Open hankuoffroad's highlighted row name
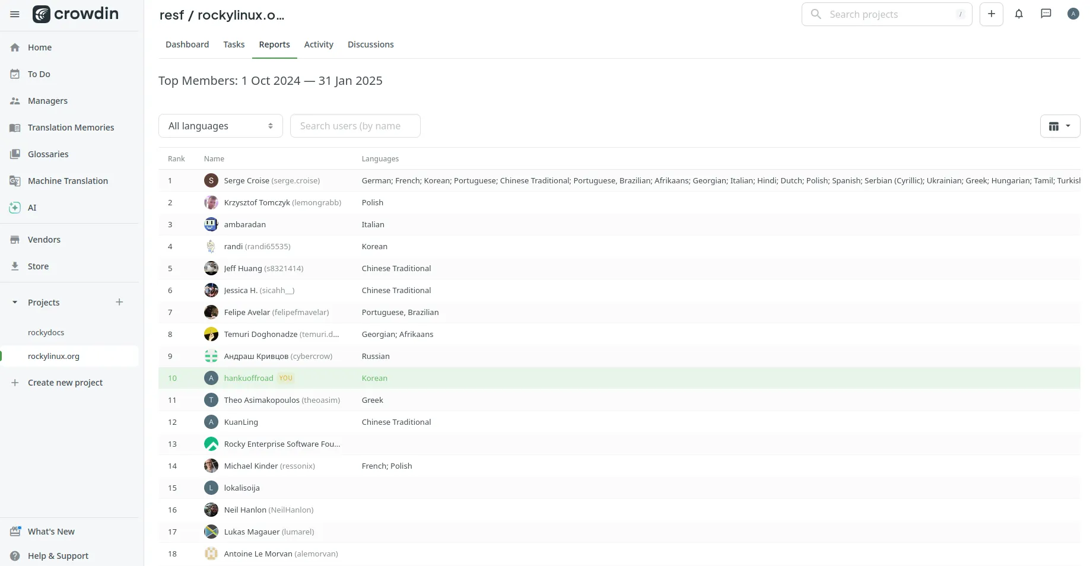Screen dimensions: 1090x566 click(x=249, y=378)
